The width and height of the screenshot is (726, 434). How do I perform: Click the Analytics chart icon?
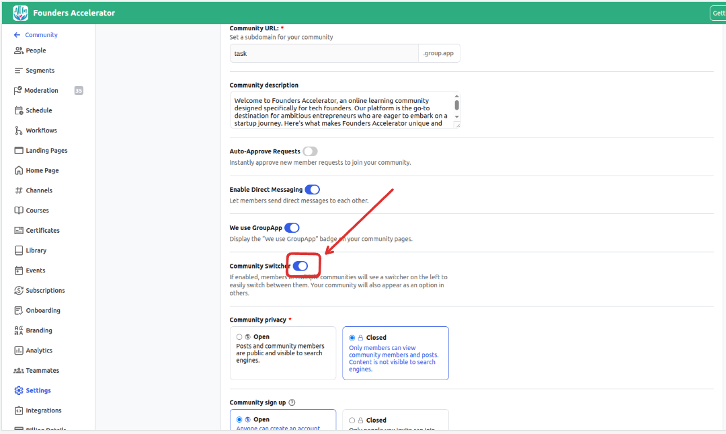pyautogui.click(x=19, y=350)
